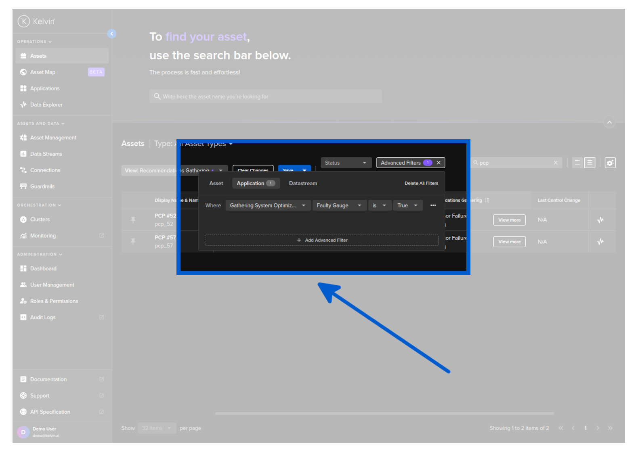This screenshot has width=638, height=452.
Task: Click Add Advanced Filter
Action: pos(321,241)
